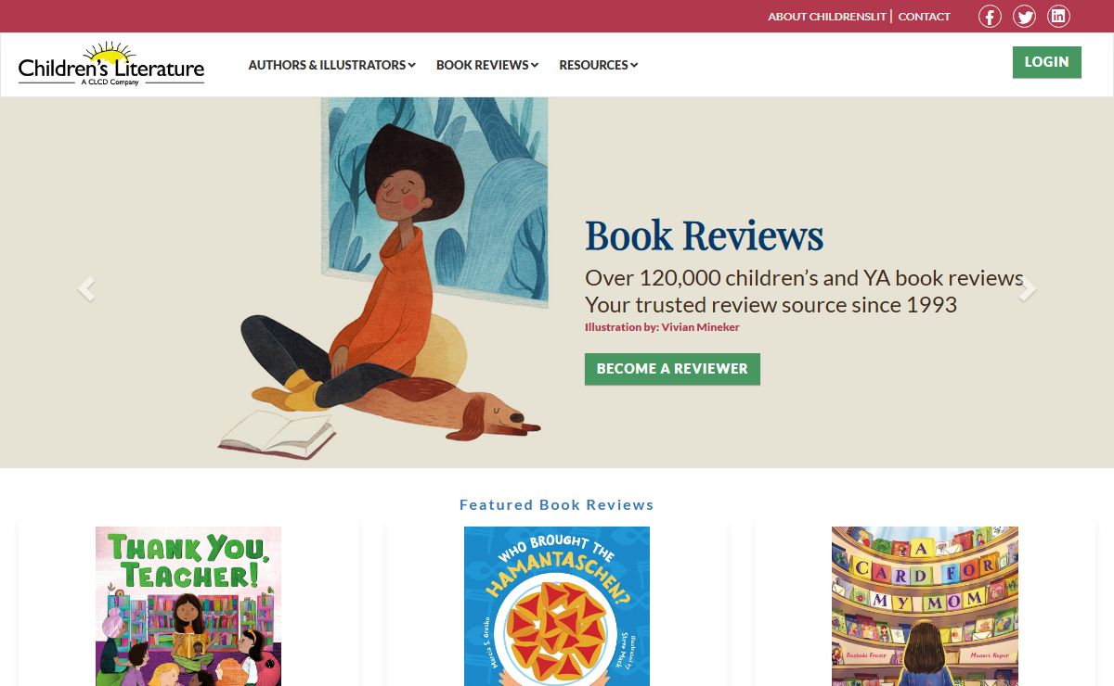The image size is (1114, 686).
Task: Expand the Book Reviews dropdown menu
Action: coord(487,65)
